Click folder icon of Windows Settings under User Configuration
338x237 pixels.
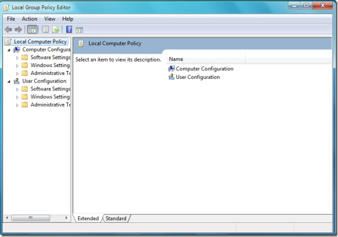[25, 97]
